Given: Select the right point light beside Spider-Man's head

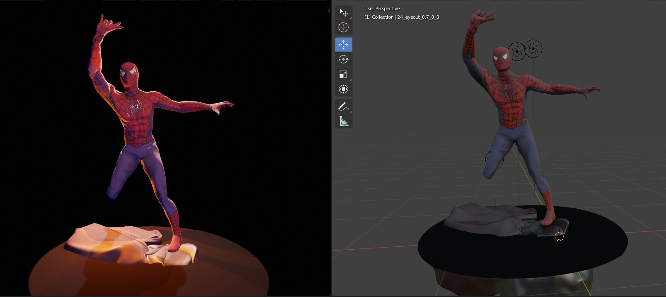Looking at the screenshot, I should [533, 49].
